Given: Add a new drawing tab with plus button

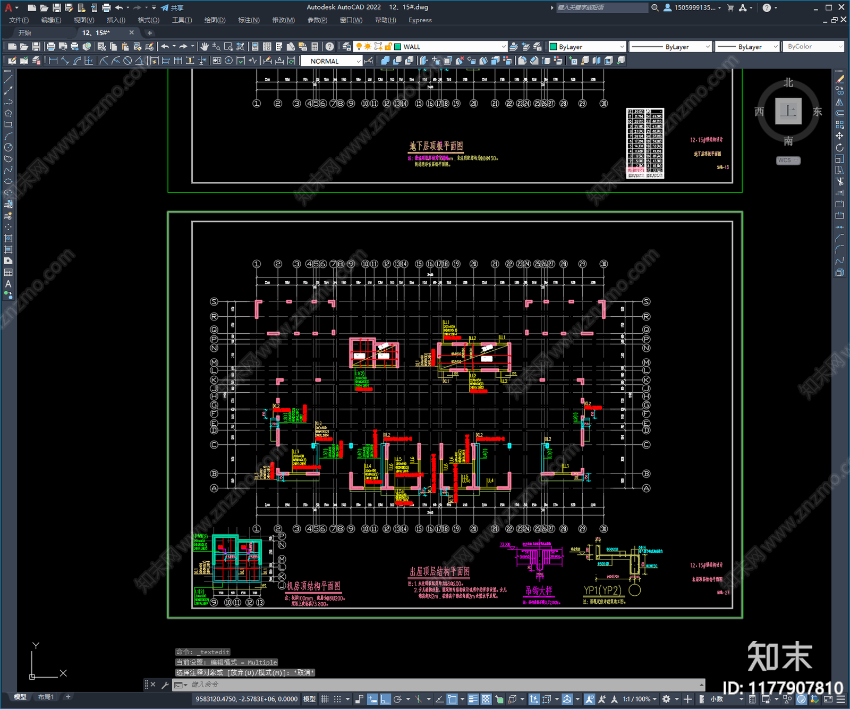Looking at the screenshot, I should pos(150,33).
